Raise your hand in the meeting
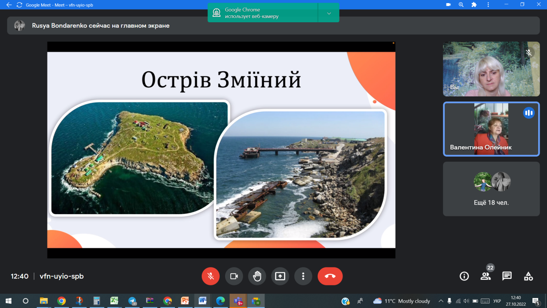This screenshot has height=308, width=547. click(x=257, y=276)
